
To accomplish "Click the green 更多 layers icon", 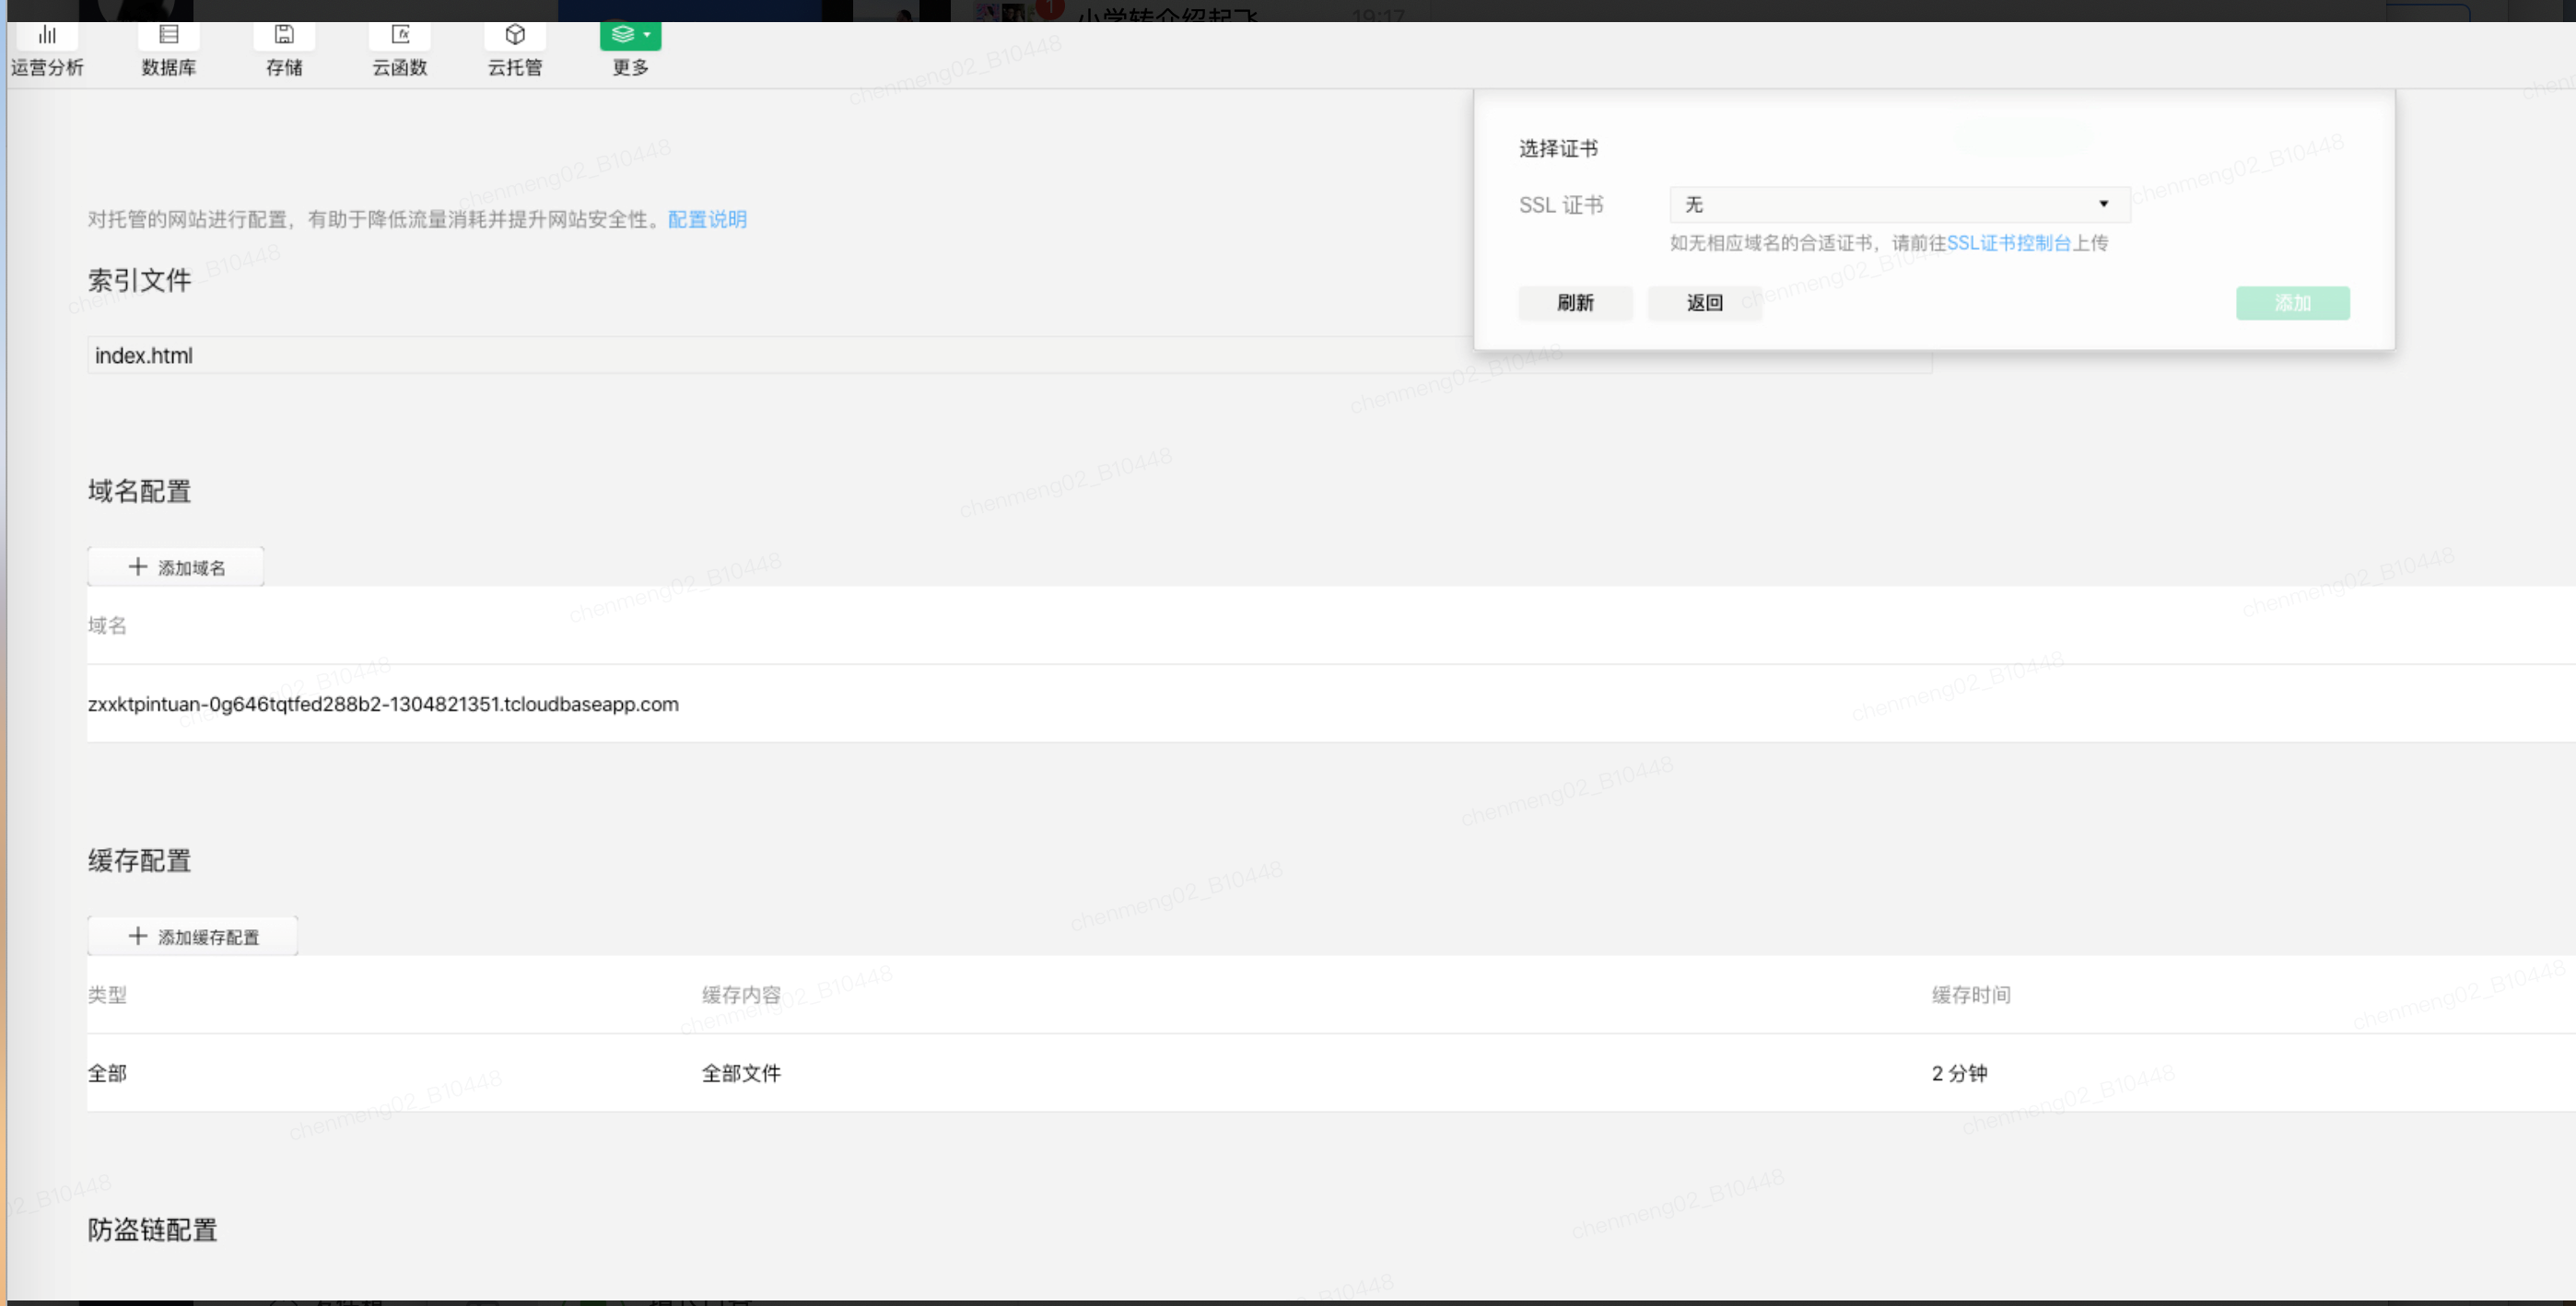I will (623, 35).
